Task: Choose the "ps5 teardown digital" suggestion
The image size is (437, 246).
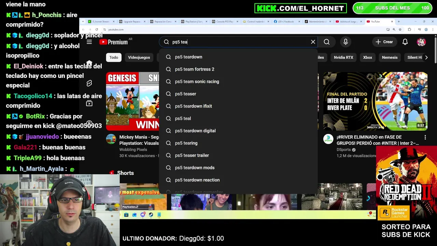Action: (238, 131)
